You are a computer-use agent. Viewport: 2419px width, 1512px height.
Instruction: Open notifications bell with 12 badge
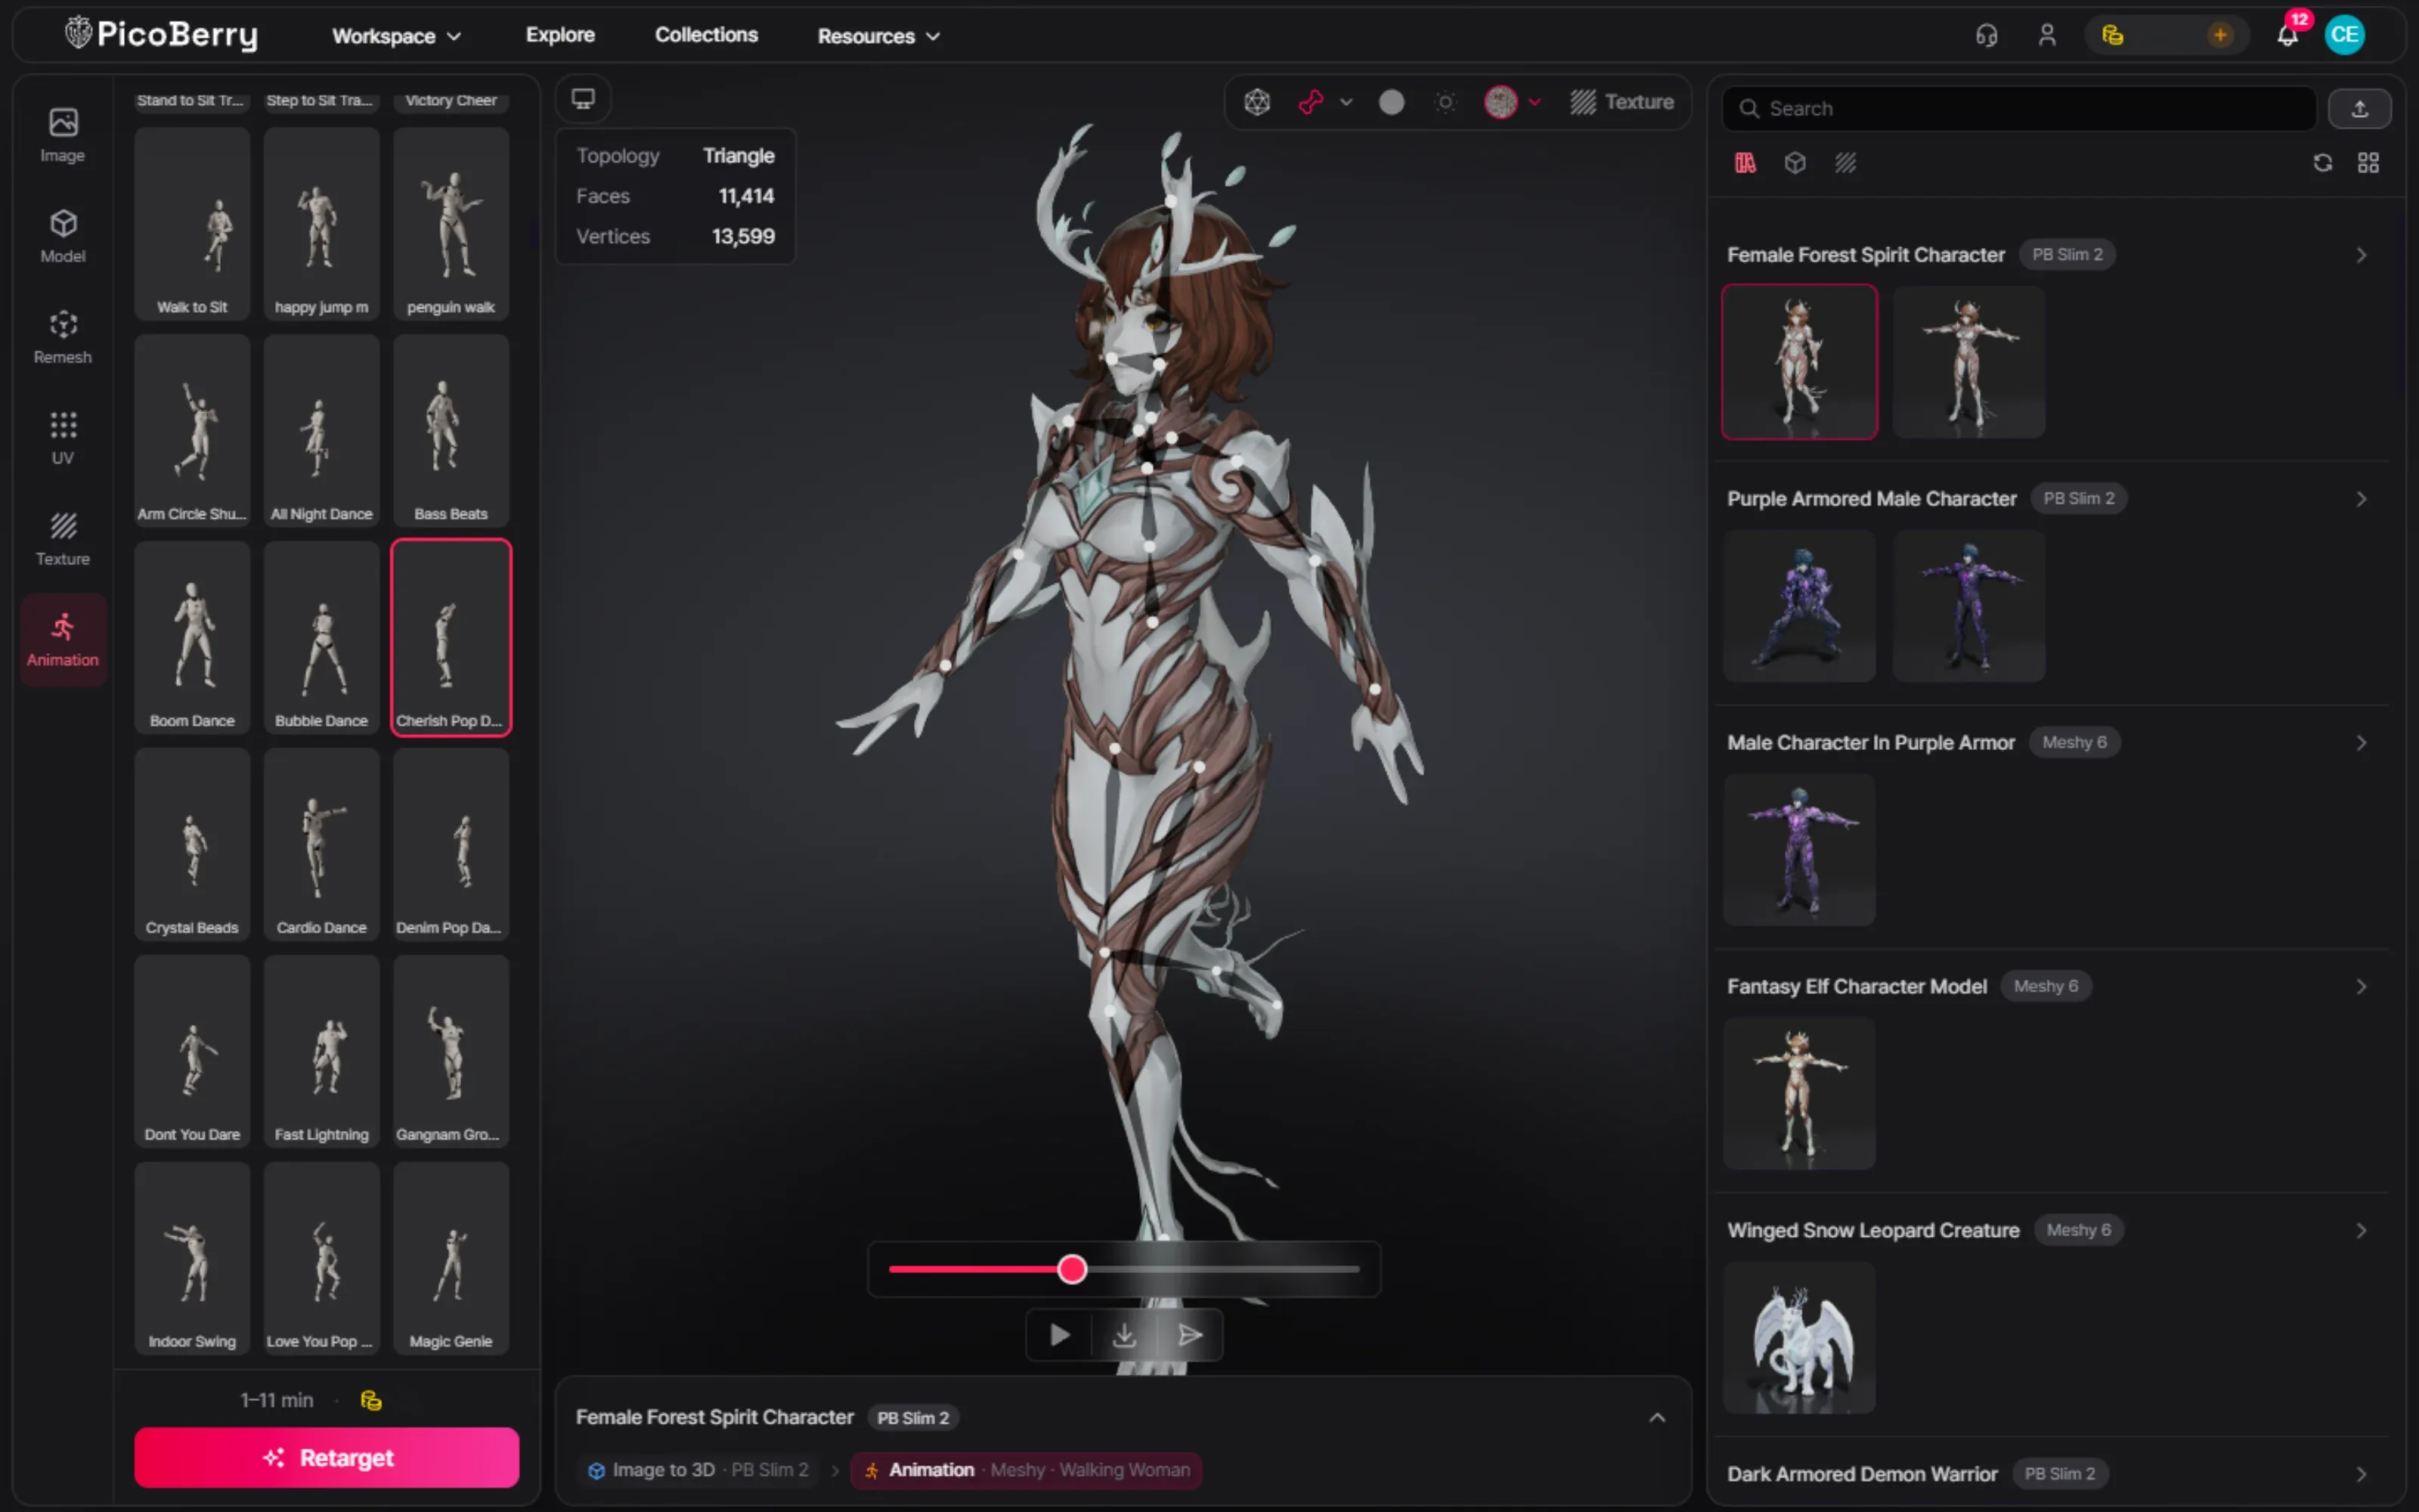coord(2288,35)
